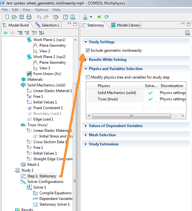This screenshot has width=192, height=211.
Task: Uncheck Include geometric nonlinearity
Action: tap(88, 50)
